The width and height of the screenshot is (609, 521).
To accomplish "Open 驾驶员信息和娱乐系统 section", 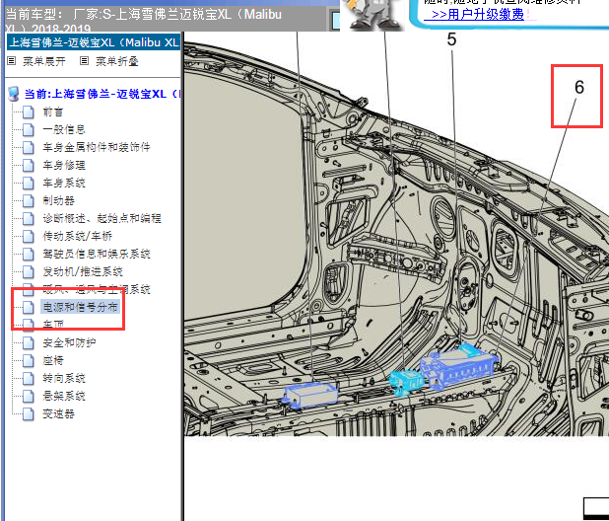I will pyautogui.click(x=97, y=254).
